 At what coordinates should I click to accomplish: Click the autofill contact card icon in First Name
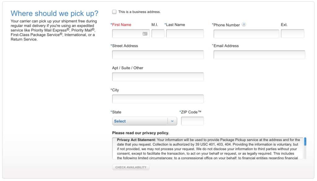[145, 34]
